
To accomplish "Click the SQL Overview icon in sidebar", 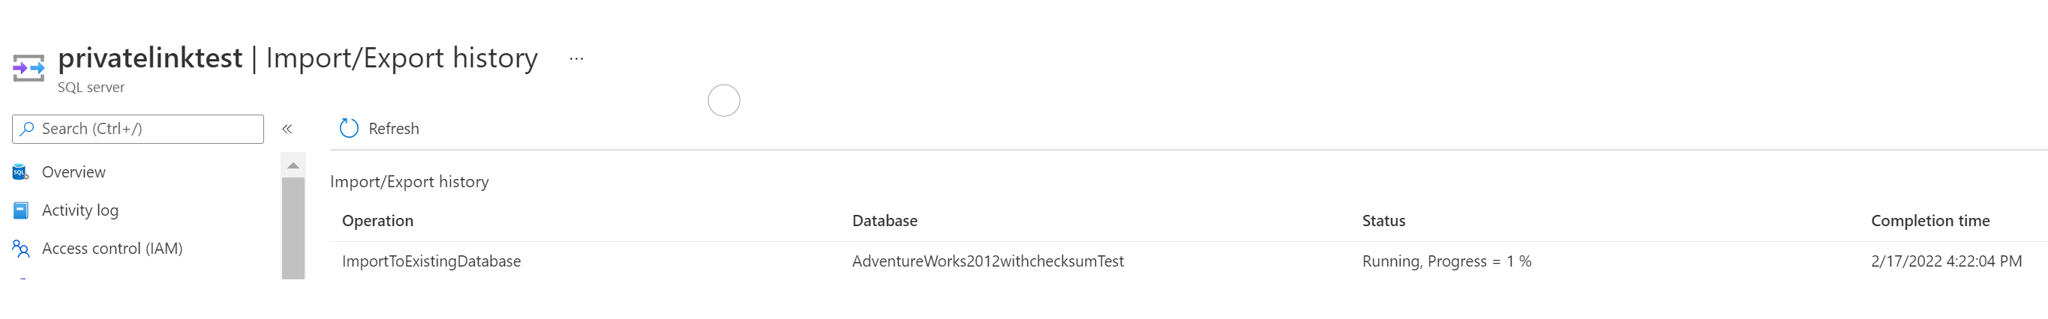I will click(x=21, y=172).
